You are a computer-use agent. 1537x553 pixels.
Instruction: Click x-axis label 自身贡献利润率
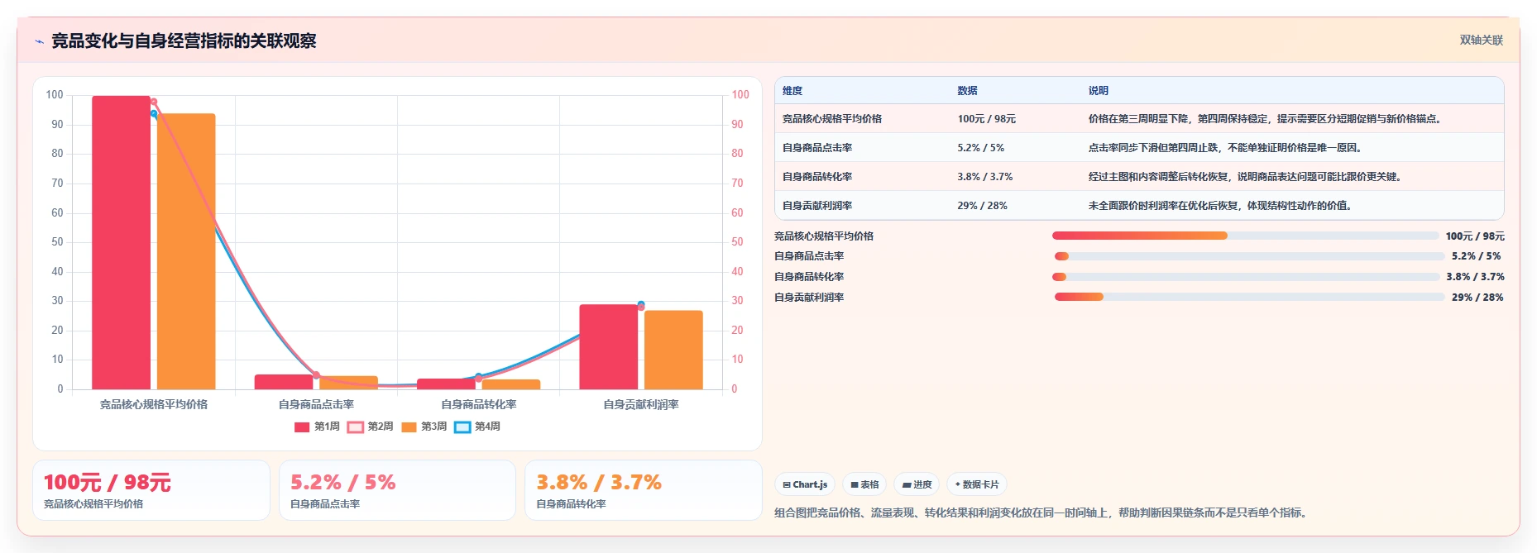(641, 405)
